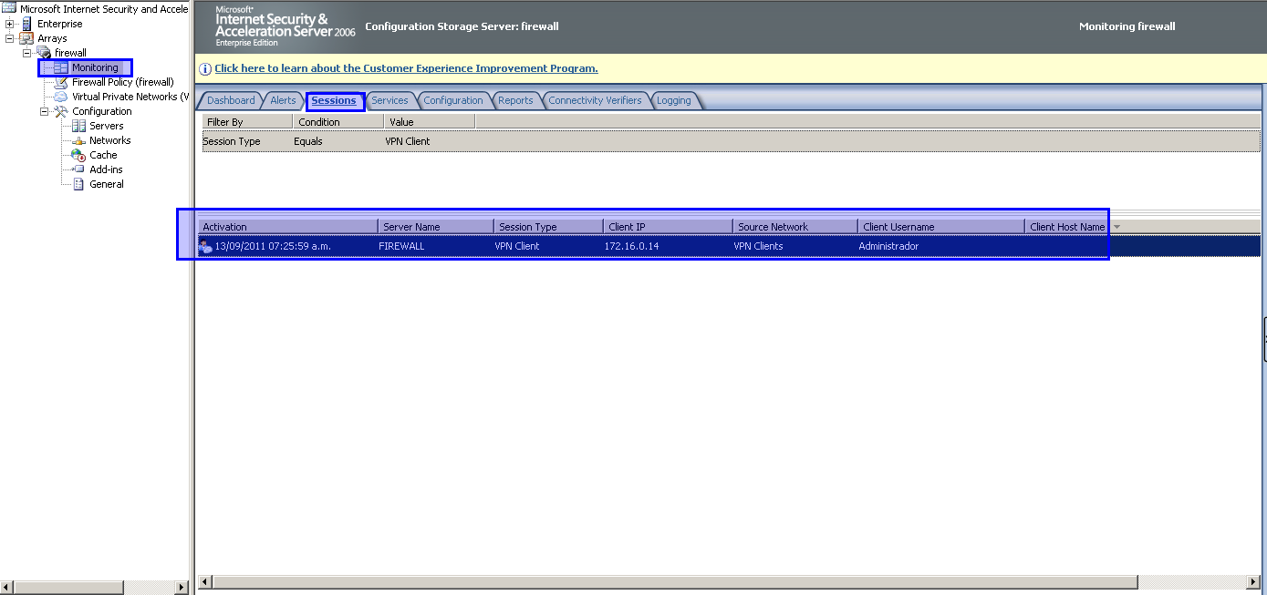Screen dimensions: 1267x595
Task: Click the Cache node icon
Action: tap(78, 155)
